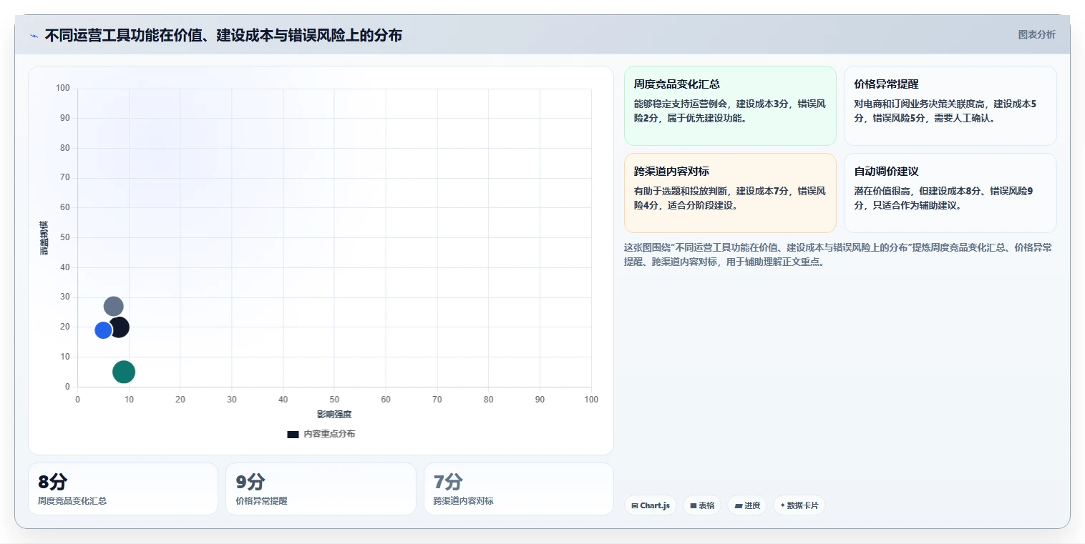This screenshot has height=544, width=1085.
Task: Click the green bubble in the chart
Action: pyautogui.click(x=124, y=372)
